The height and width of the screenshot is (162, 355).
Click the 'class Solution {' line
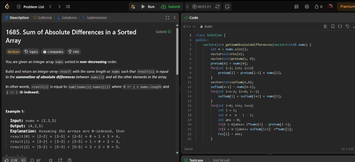click(210, 35)
